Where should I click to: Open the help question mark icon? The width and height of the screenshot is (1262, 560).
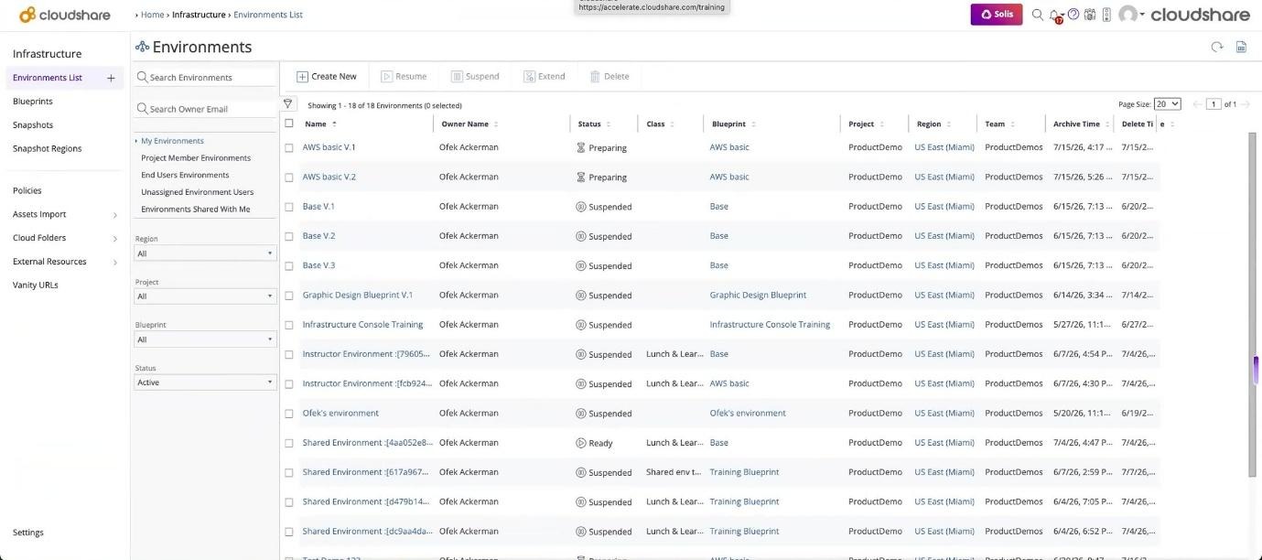point(1073,15)
